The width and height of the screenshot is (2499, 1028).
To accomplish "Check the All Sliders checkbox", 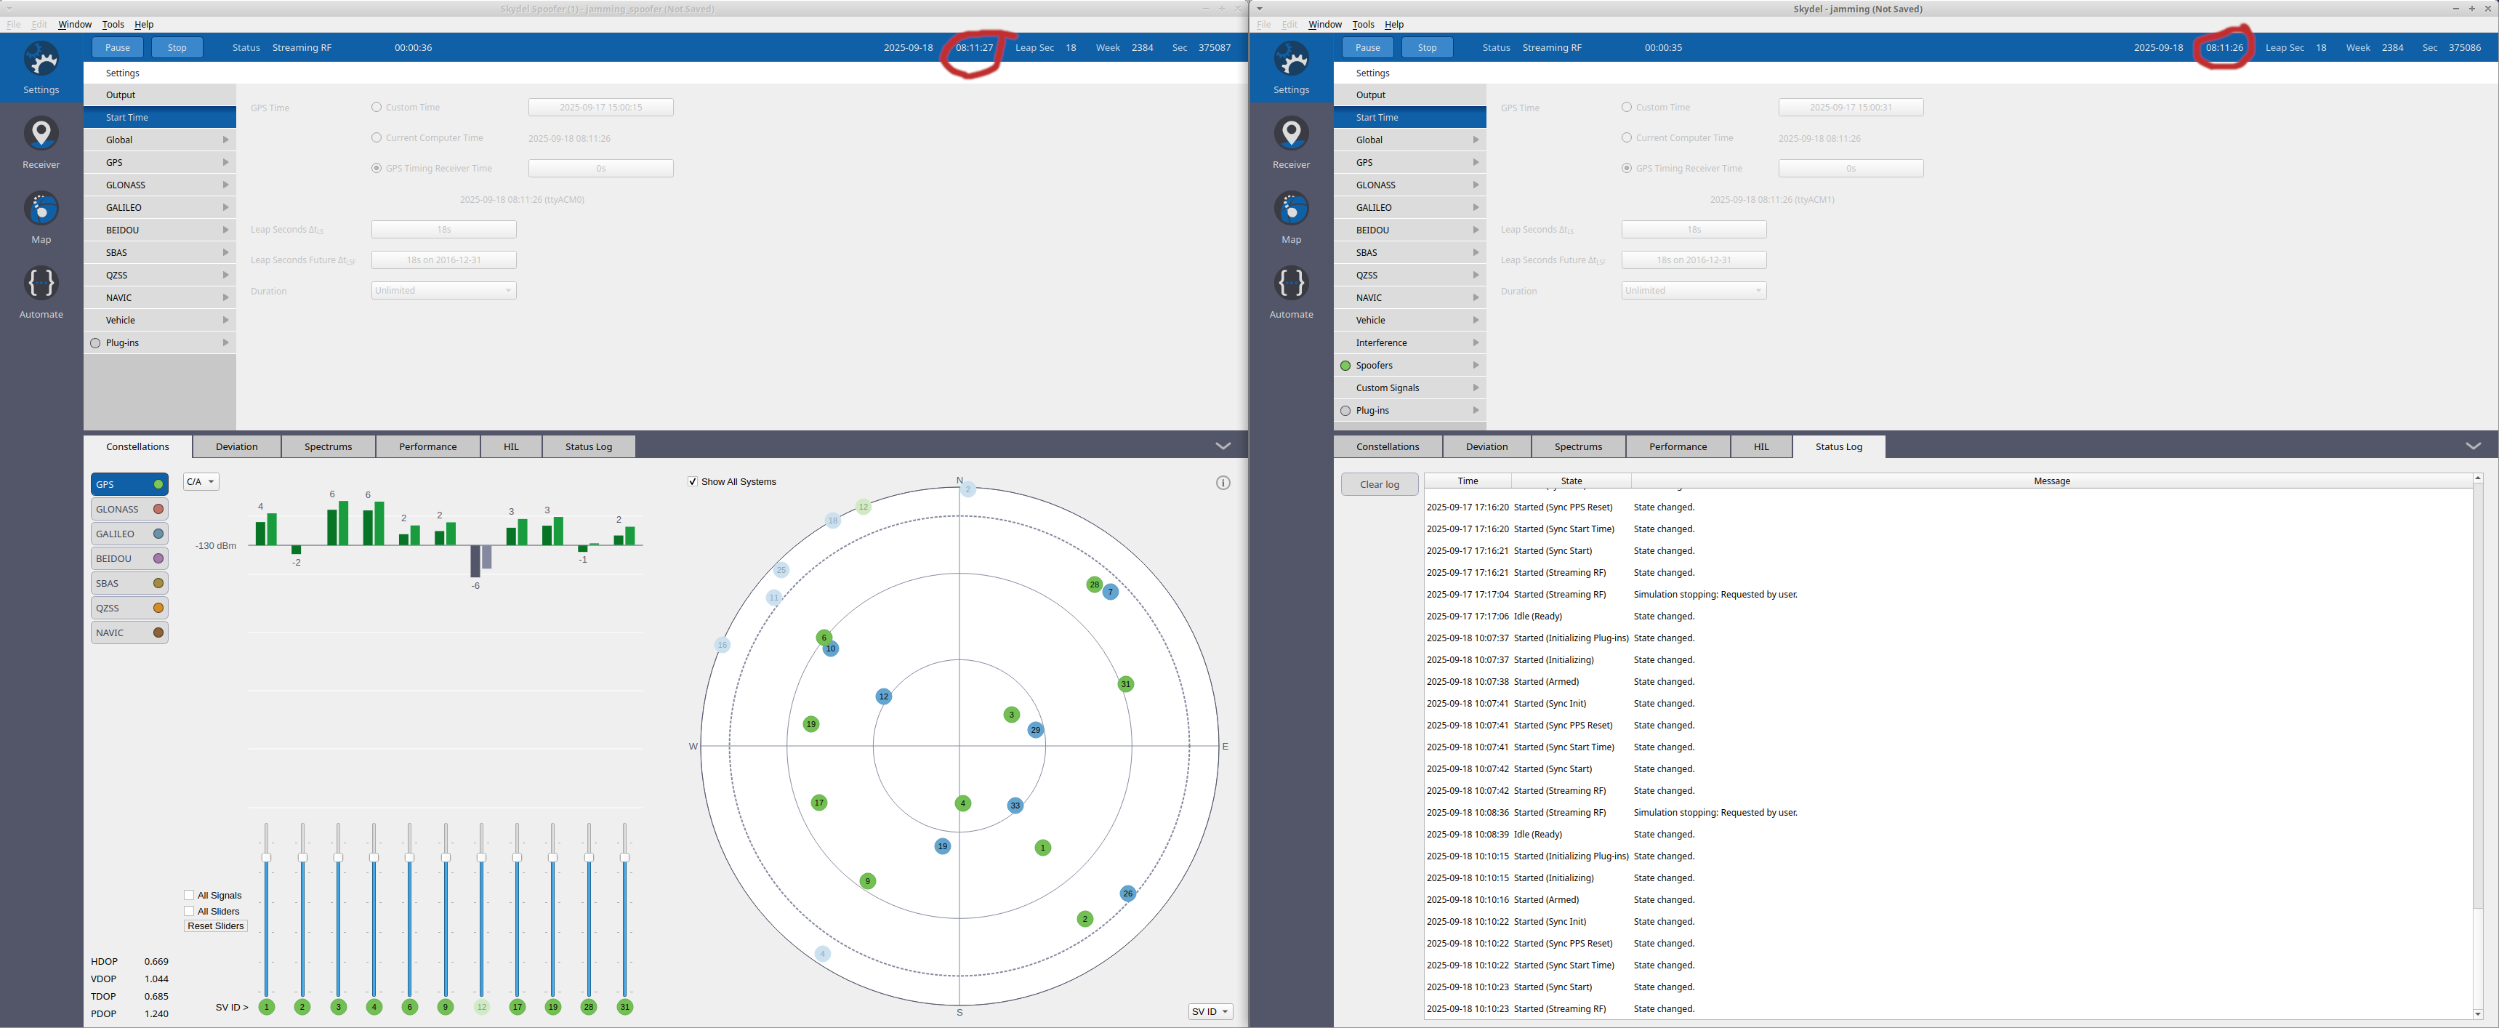I will click(x=189, y=910).
